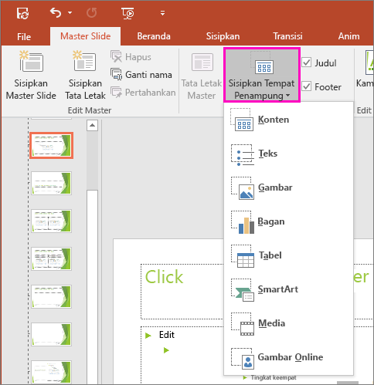Screen dimensions: 374x385
Task: Click the Hapus delete button
Action: (131, 57)
